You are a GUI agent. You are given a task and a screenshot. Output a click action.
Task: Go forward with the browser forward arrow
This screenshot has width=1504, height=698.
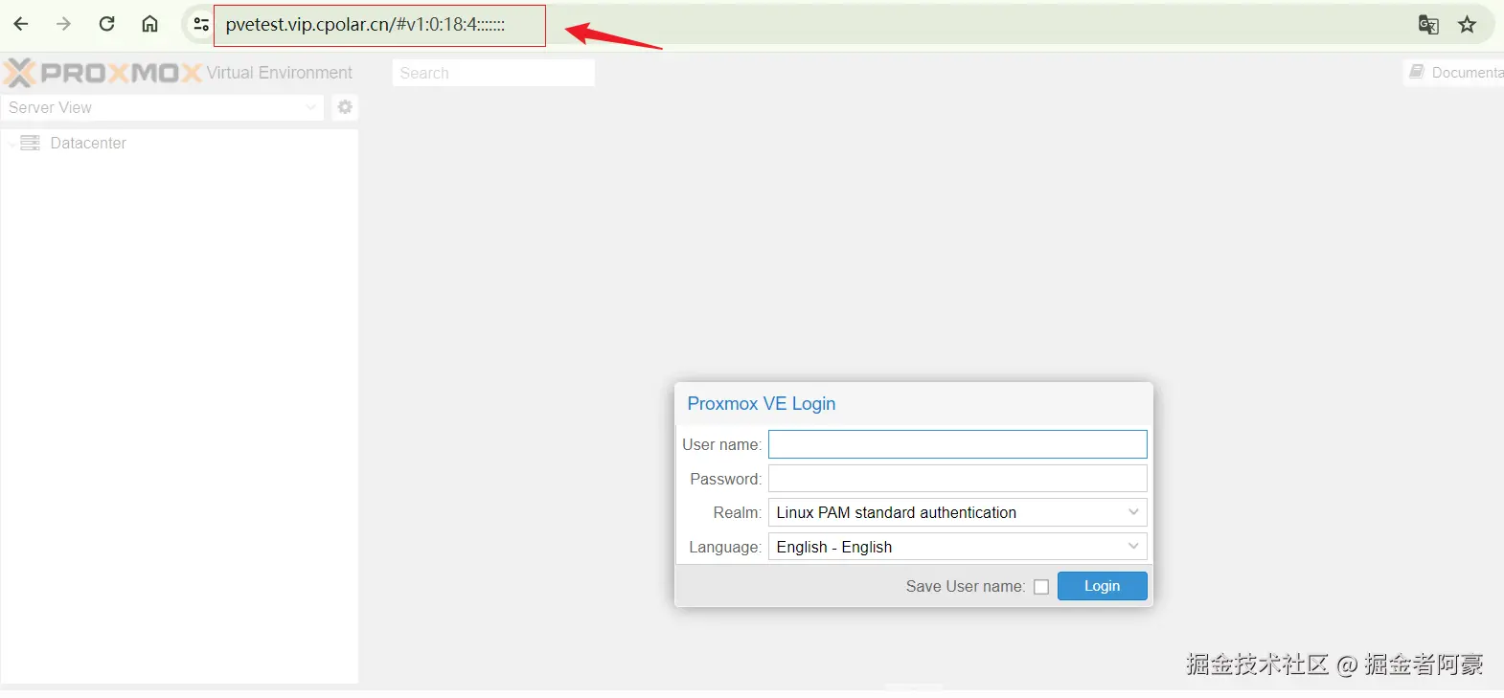pyautogui.click(x=63, y=24)
